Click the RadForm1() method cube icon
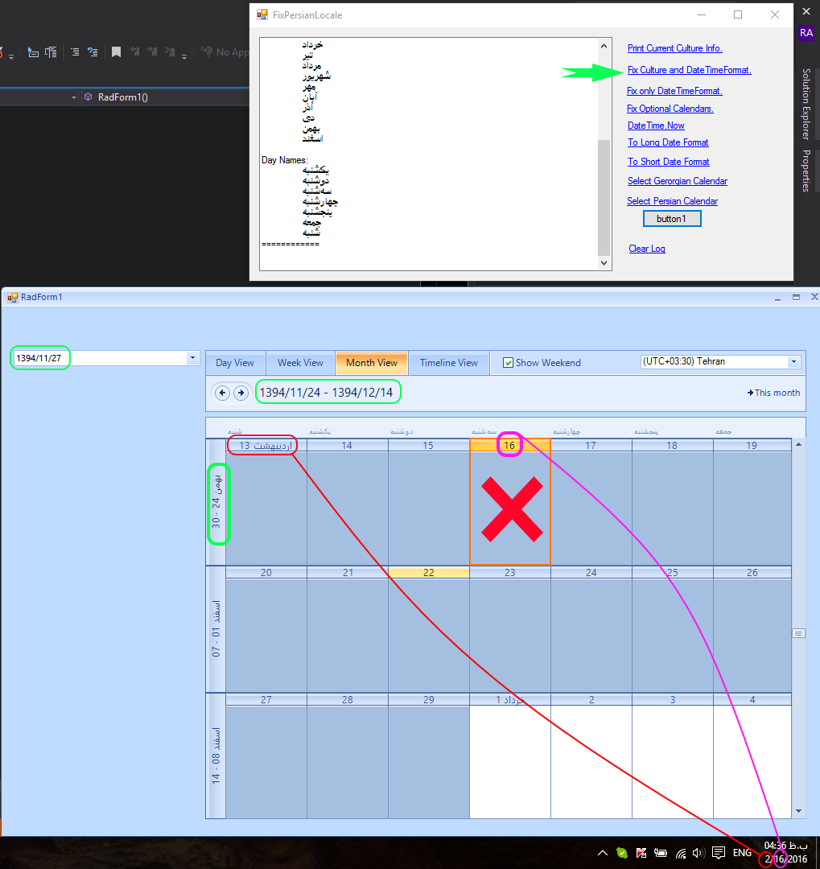 point(88,97)
